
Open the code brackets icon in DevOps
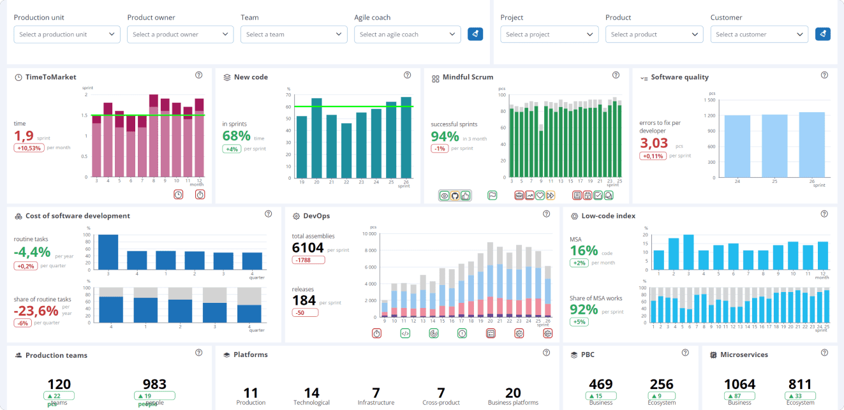(x=405, y=333)
